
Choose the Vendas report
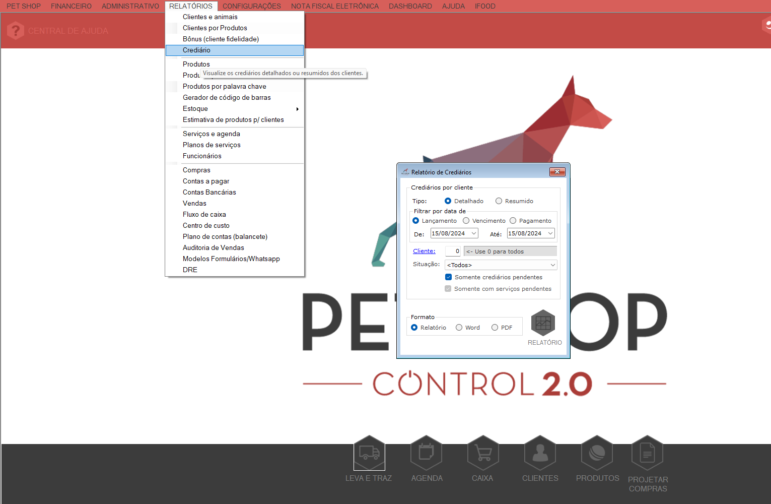coord(235,204)
